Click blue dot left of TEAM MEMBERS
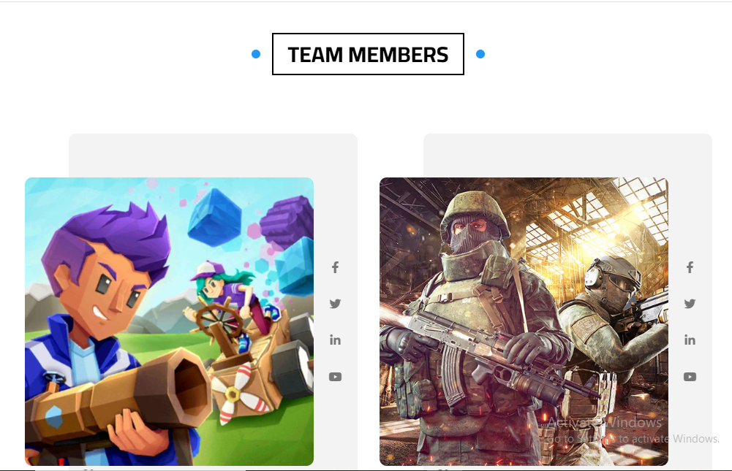732x471 pixels. [256, 54]
